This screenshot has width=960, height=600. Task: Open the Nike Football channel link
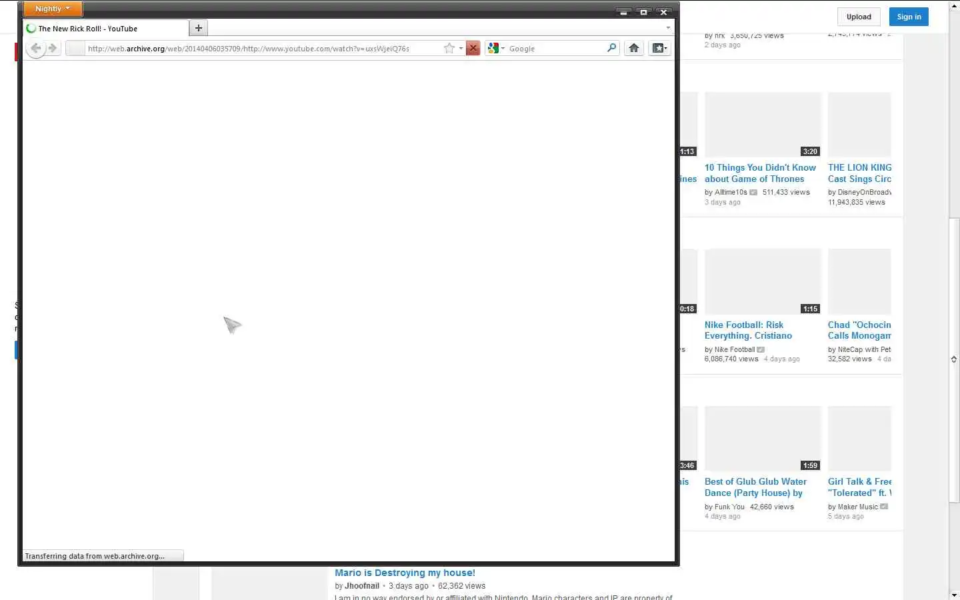(735, 349)
